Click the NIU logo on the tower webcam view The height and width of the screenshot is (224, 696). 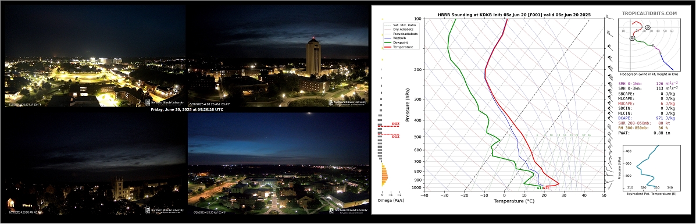point(348,102)
